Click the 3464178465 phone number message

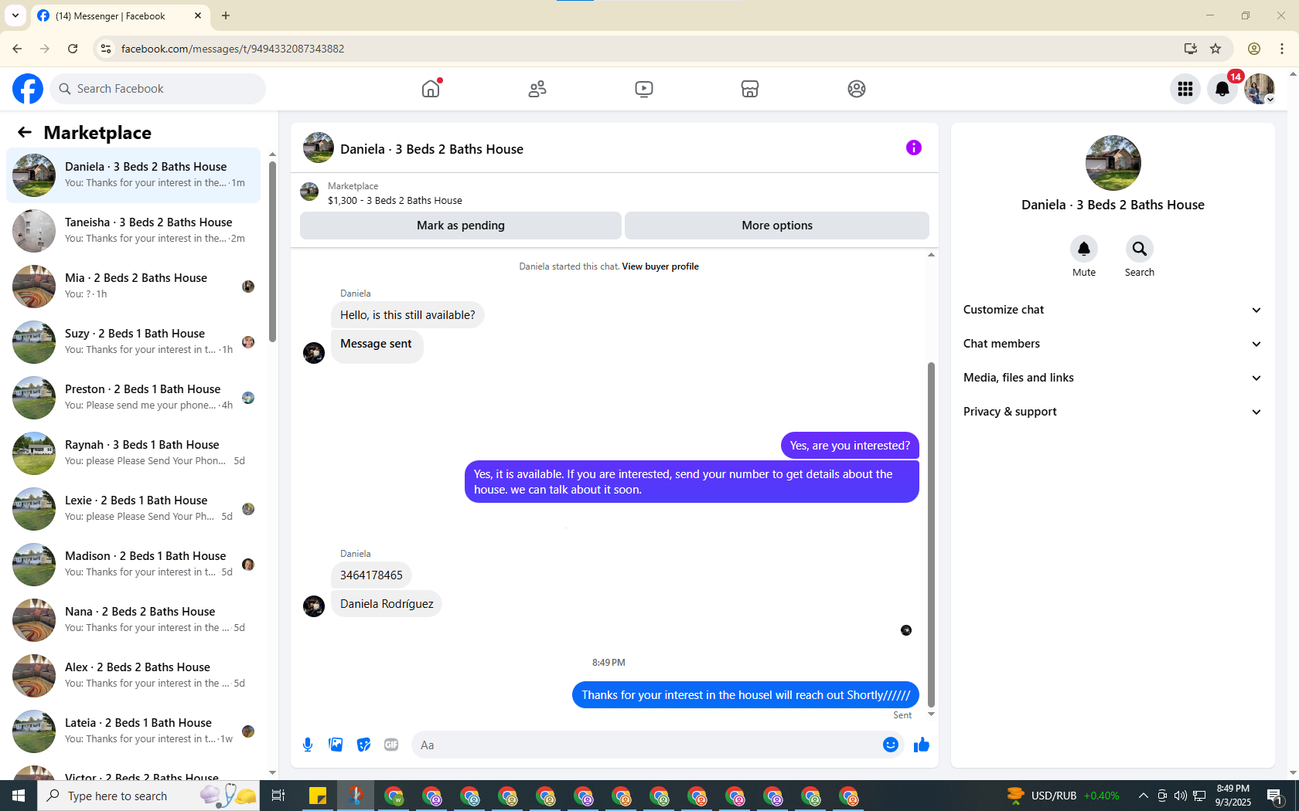point(371,575)
